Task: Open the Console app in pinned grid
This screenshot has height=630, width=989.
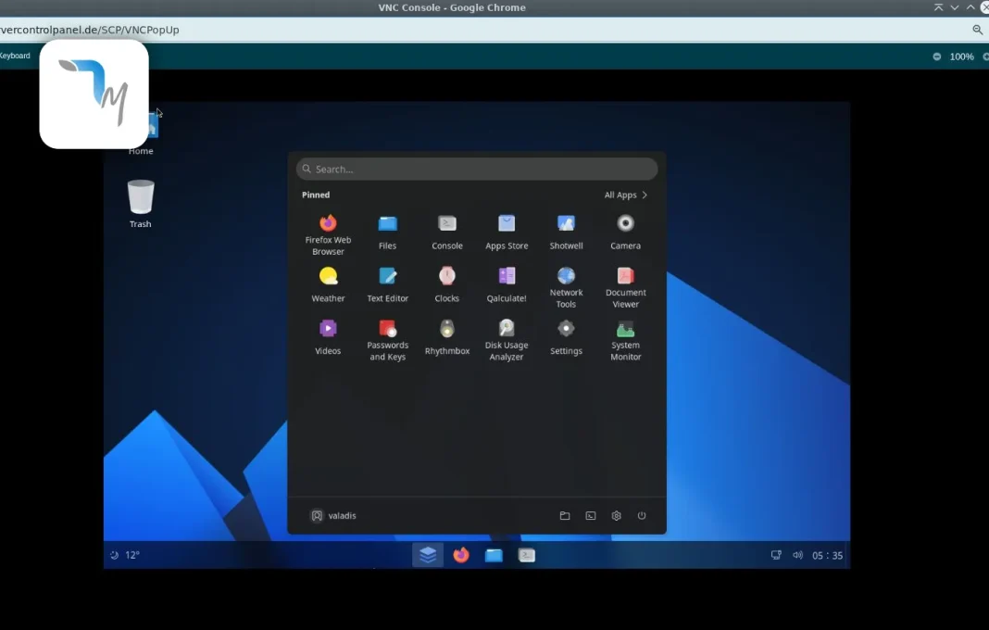Action: coord(447,233)
